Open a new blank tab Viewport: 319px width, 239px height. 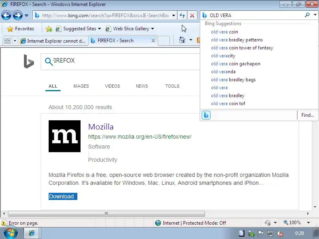tap(164, 41)
